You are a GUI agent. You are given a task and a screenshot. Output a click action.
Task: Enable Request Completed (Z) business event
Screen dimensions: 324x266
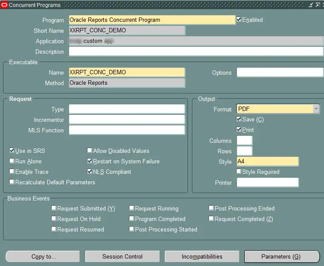211,218
